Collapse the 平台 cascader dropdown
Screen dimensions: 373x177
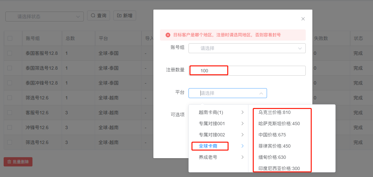click(261, 93)
